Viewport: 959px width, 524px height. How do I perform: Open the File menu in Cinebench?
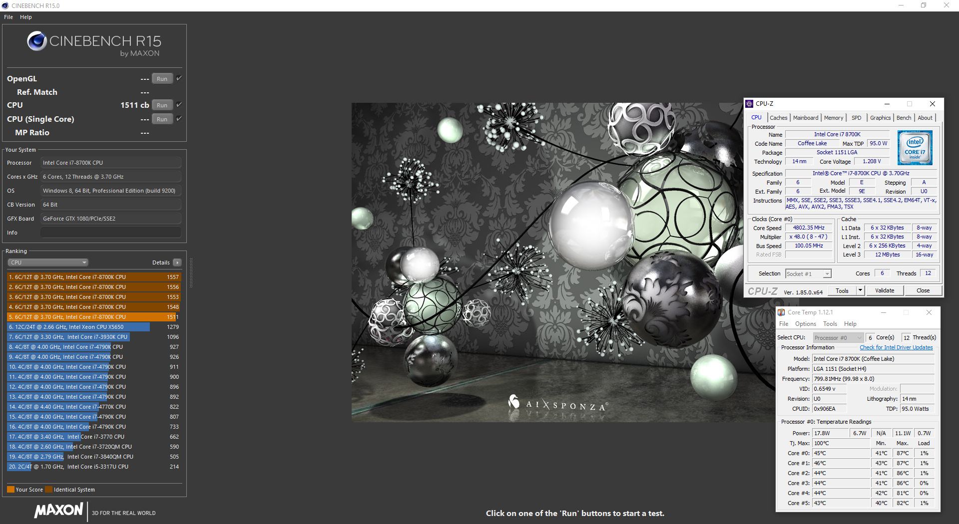(x=8, y=17)
